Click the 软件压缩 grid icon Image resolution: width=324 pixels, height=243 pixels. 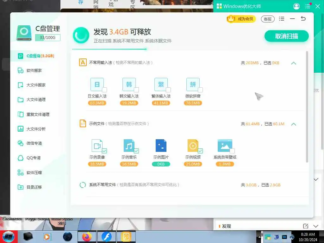(21, 172)
